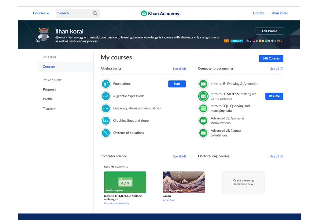The image size is (318, 220).
Task: Click the last badge icon showing count 7
Action: [279, 41]
